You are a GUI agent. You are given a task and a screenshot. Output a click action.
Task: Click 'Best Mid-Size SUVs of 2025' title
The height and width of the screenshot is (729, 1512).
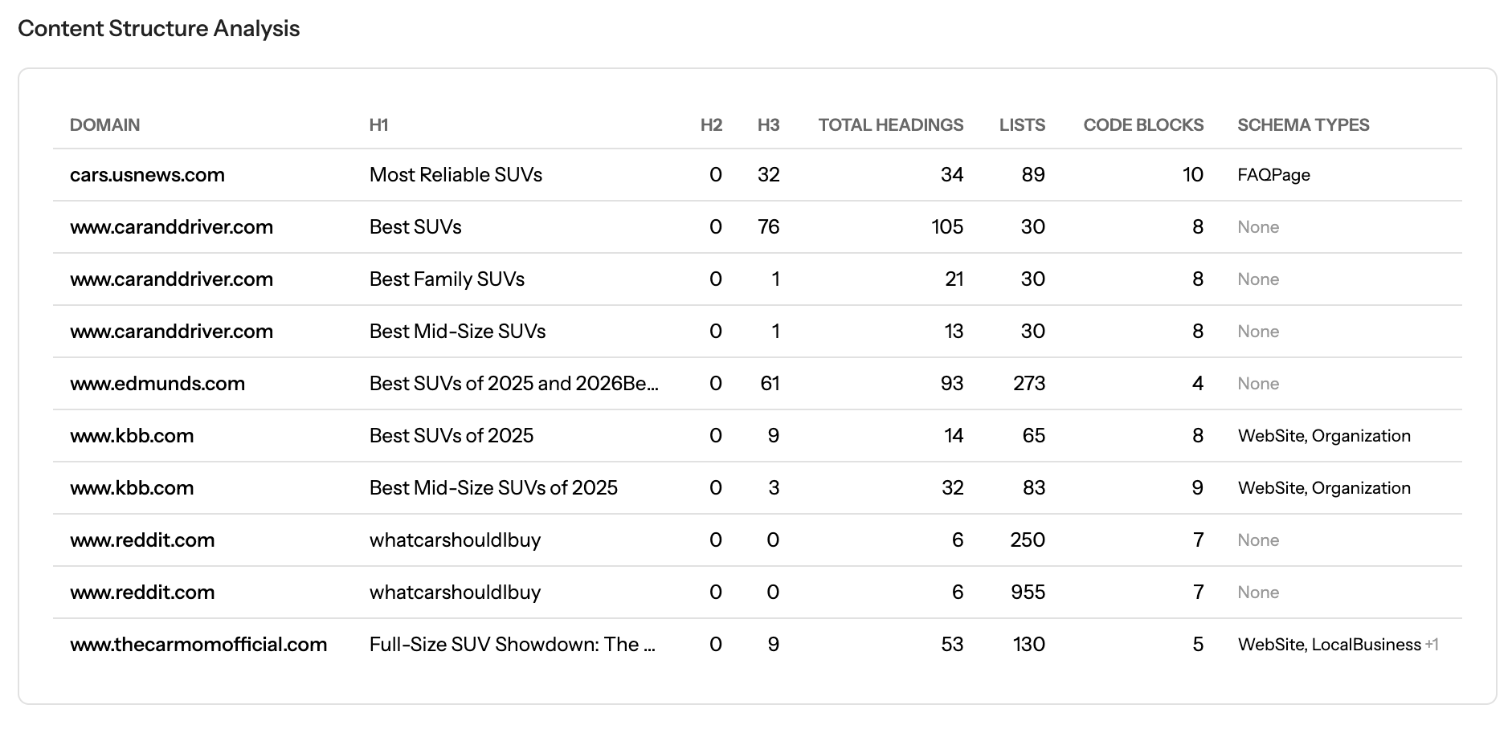pyautogui.click(x=493, y=488)
